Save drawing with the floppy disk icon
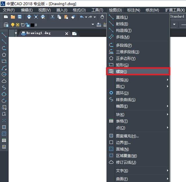Viewport: 186px width, 182px height. (x=19, y=17)
